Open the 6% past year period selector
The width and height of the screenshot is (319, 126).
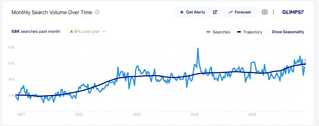coord(88,31)
